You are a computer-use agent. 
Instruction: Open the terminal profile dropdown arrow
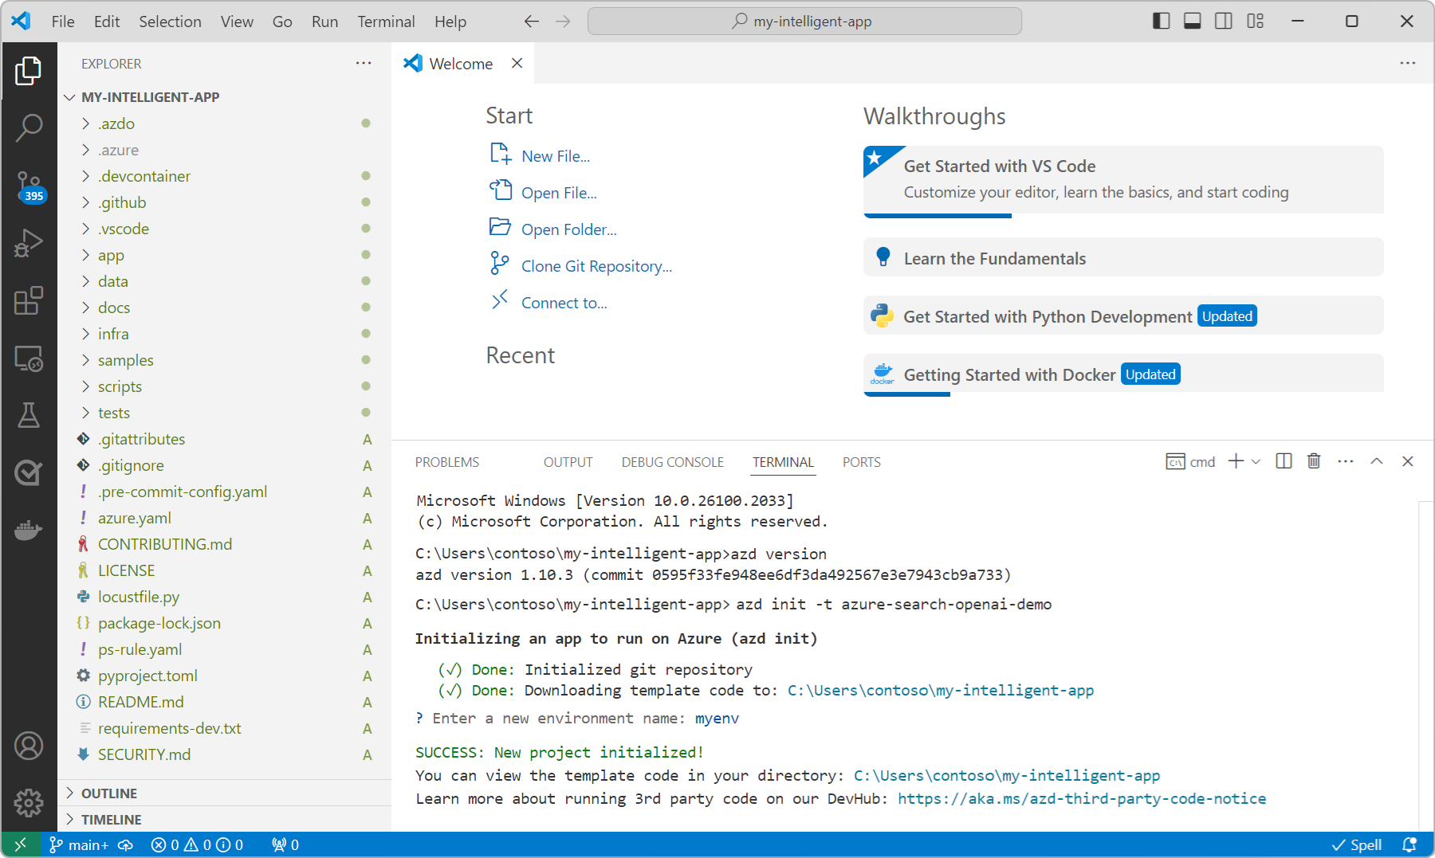coord(1255,461)
